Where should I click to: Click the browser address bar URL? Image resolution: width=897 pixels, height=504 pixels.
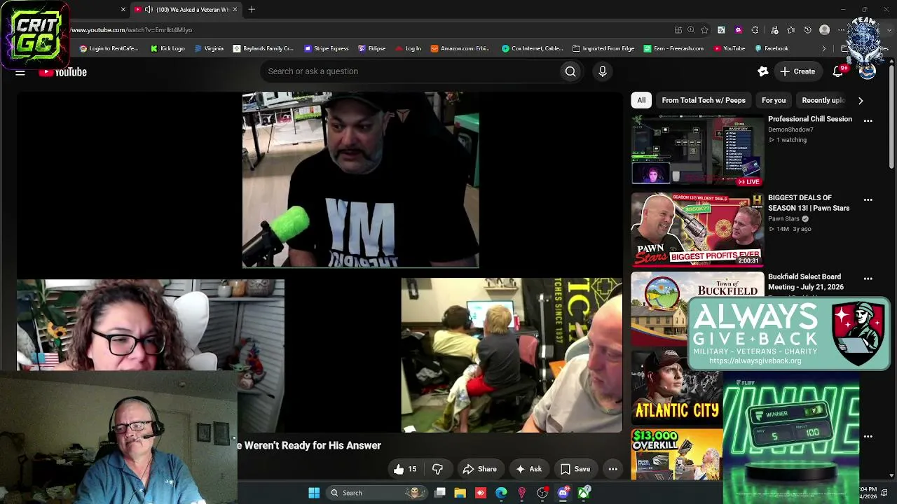(x=132, y=30)
